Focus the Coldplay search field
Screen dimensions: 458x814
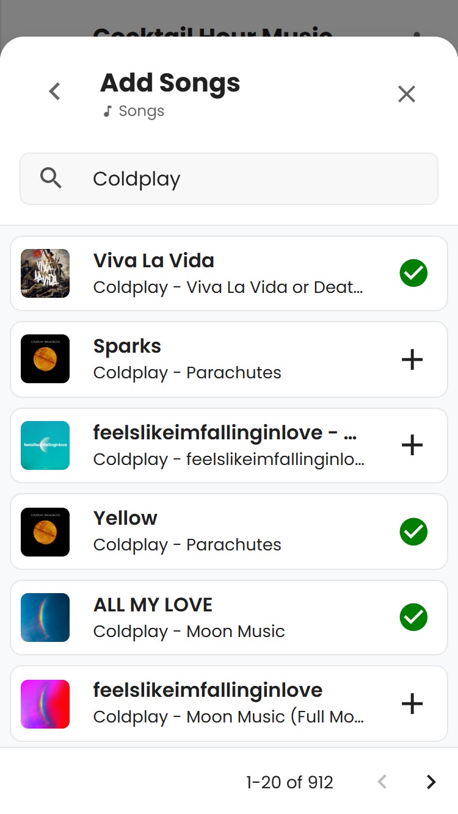[x=229, y=179]
